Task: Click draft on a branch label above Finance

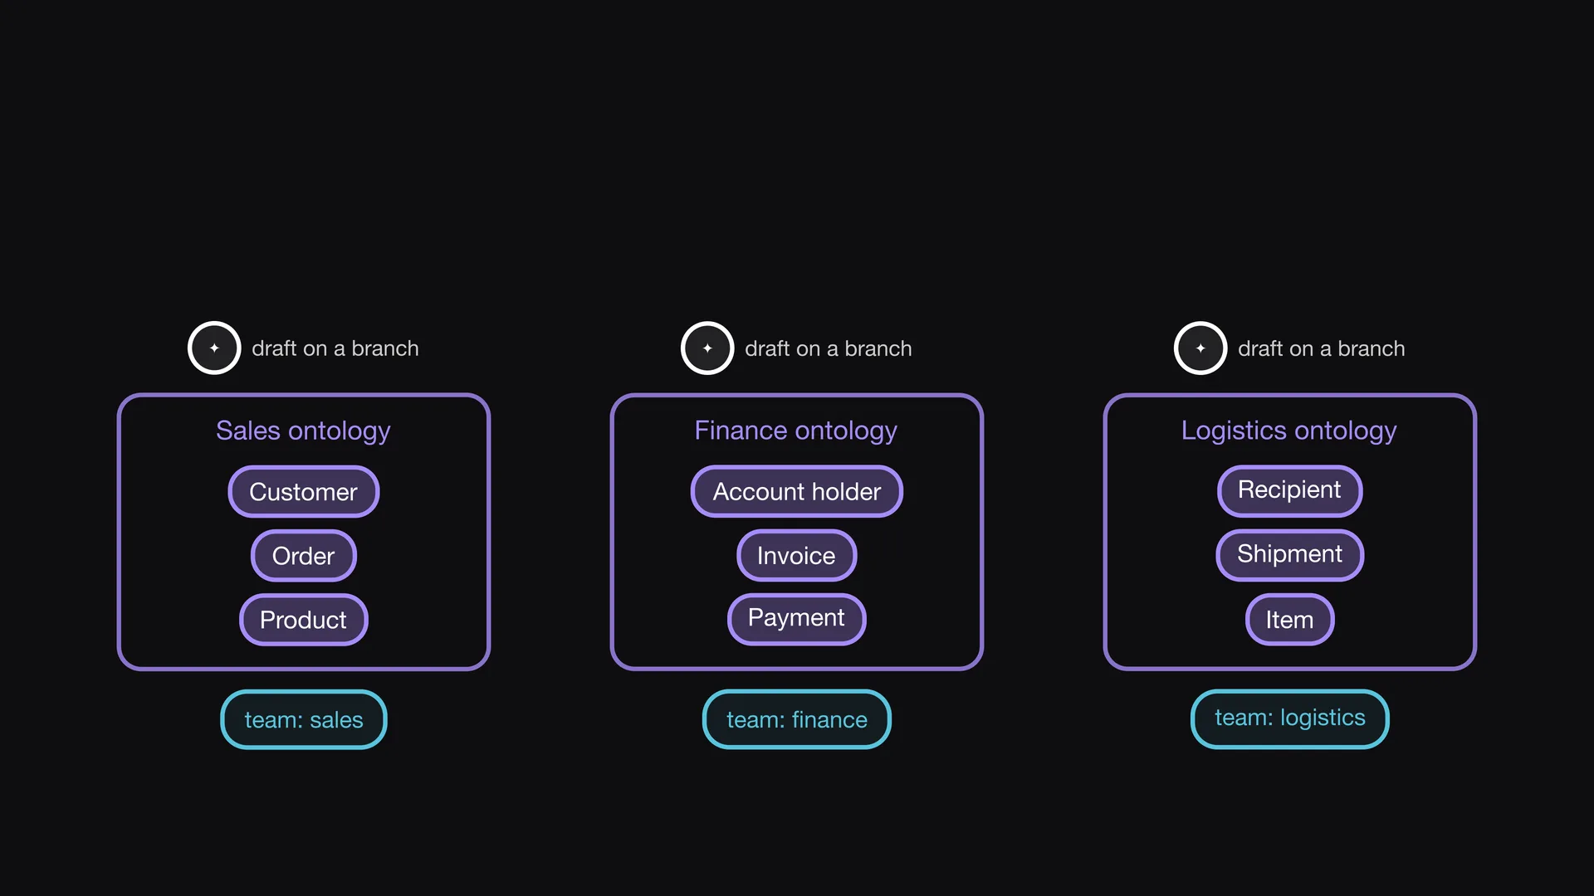Action: 829,348
